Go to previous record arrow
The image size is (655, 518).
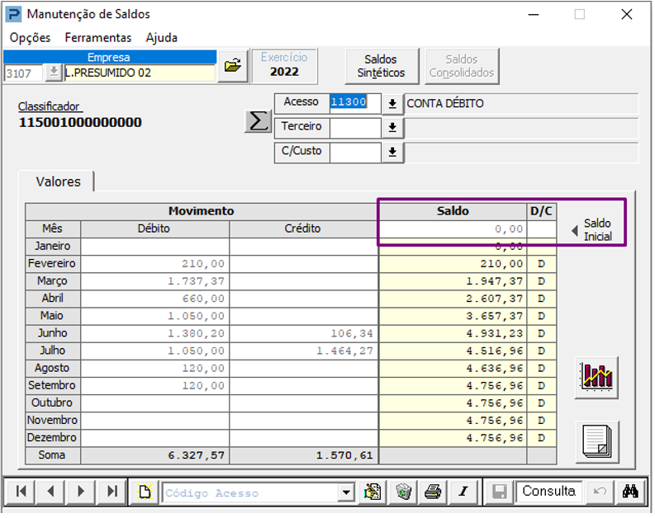pos(50,492)
